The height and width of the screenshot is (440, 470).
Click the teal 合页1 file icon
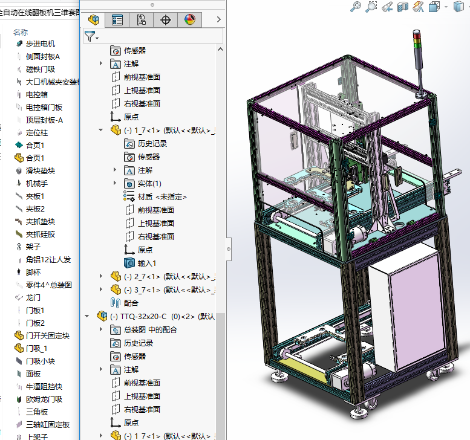19,145
